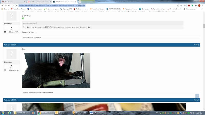
Task: Open post number #50163 permalink
Action: [196, 45]
